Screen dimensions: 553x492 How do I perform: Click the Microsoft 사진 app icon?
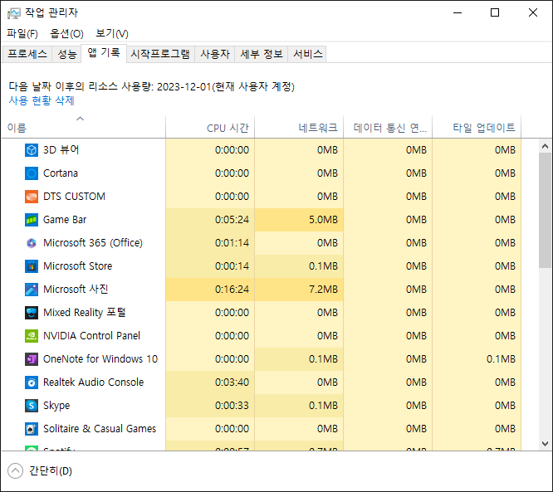[32, 290]
